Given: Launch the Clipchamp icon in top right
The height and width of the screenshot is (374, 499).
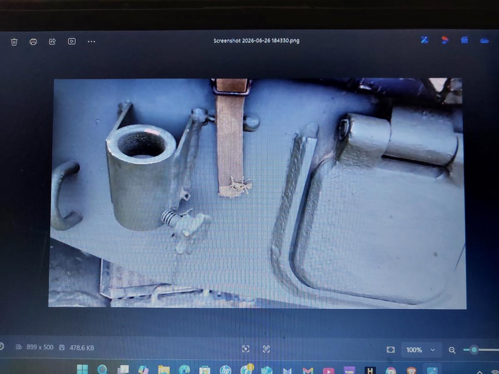Looking at the screenshot, I should (x=445, y=40).
